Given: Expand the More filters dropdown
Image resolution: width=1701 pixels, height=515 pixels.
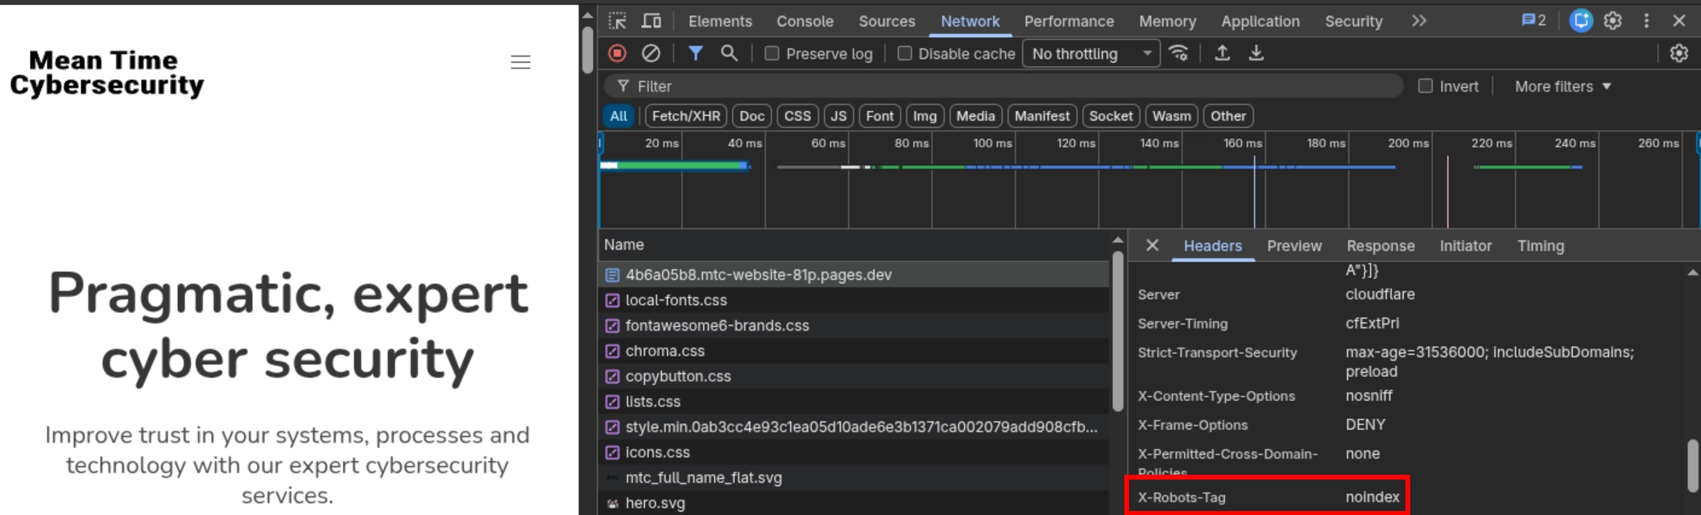Looking at the screenshot, I should point(1562,86).
